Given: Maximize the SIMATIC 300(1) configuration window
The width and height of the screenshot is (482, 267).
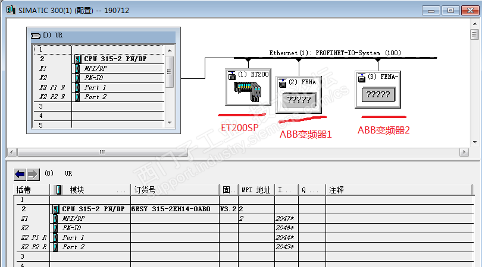Looking at the screenshot, I should (x=450, y=11).
